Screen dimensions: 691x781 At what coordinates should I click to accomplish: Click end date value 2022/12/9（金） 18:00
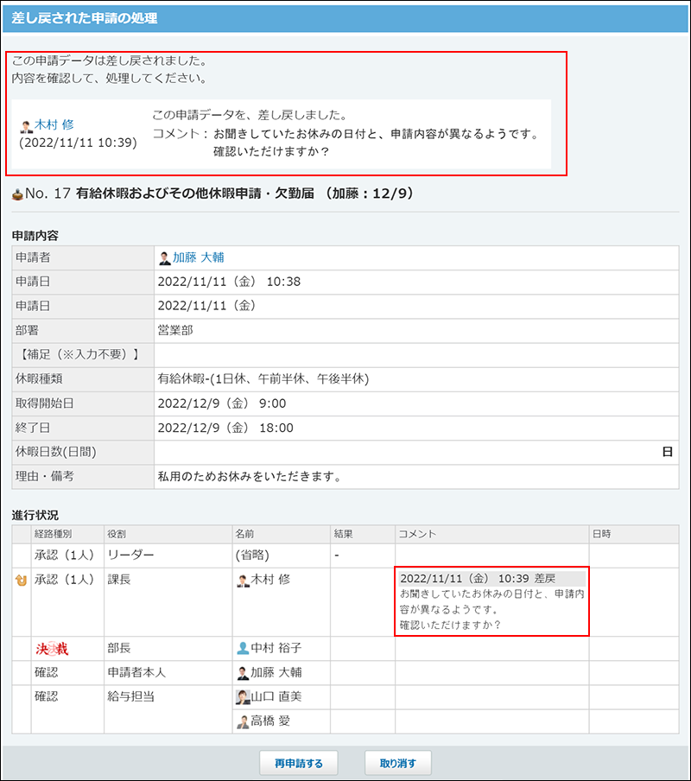[x=225, y=428]
